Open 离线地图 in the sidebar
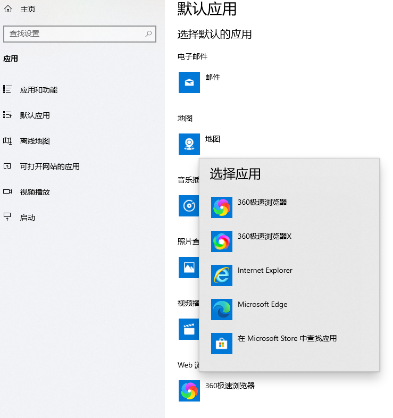The width and height of the screenshot is (393, 418). [x=35, y=141]
